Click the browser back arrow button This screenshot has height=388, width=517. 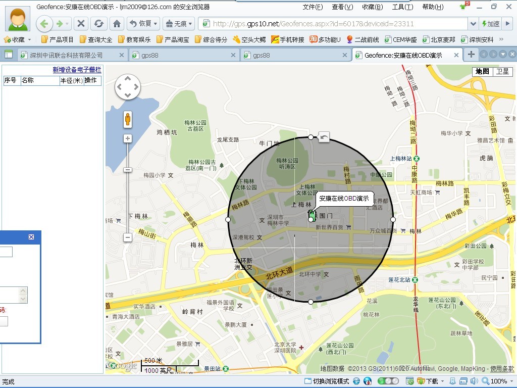(44, 24)
